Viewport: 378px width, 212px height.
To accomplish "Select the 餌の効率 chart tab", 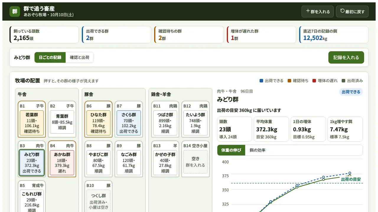I will (258, 150).
